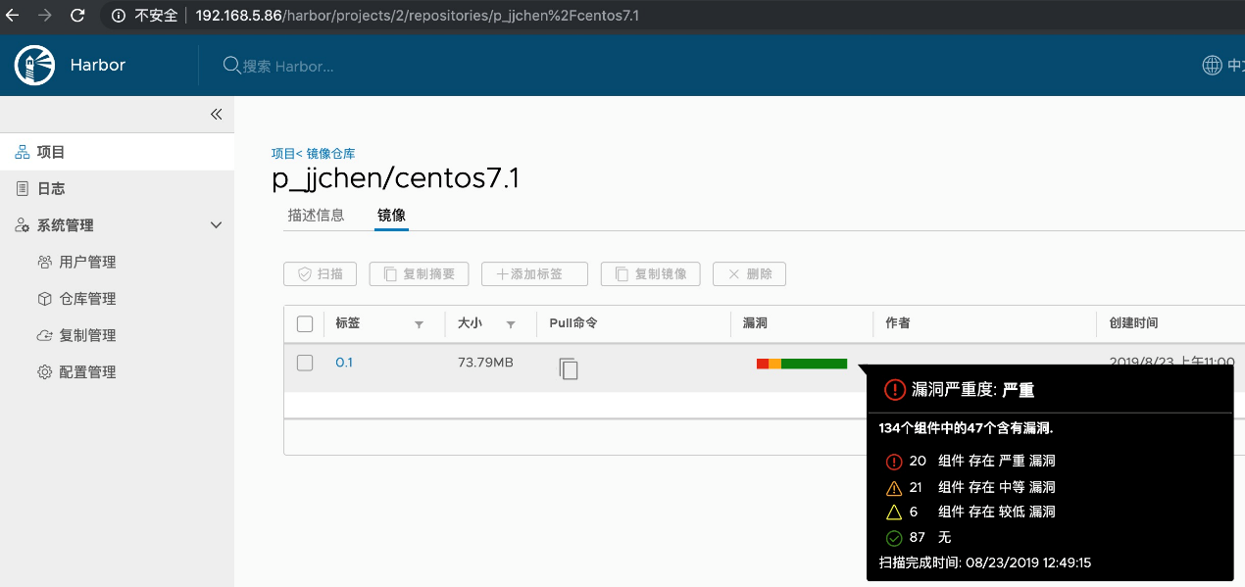Screen dimensions: 1245x587
Task: Click the Harbor lighthouse logo
Action: coord(35,66)
